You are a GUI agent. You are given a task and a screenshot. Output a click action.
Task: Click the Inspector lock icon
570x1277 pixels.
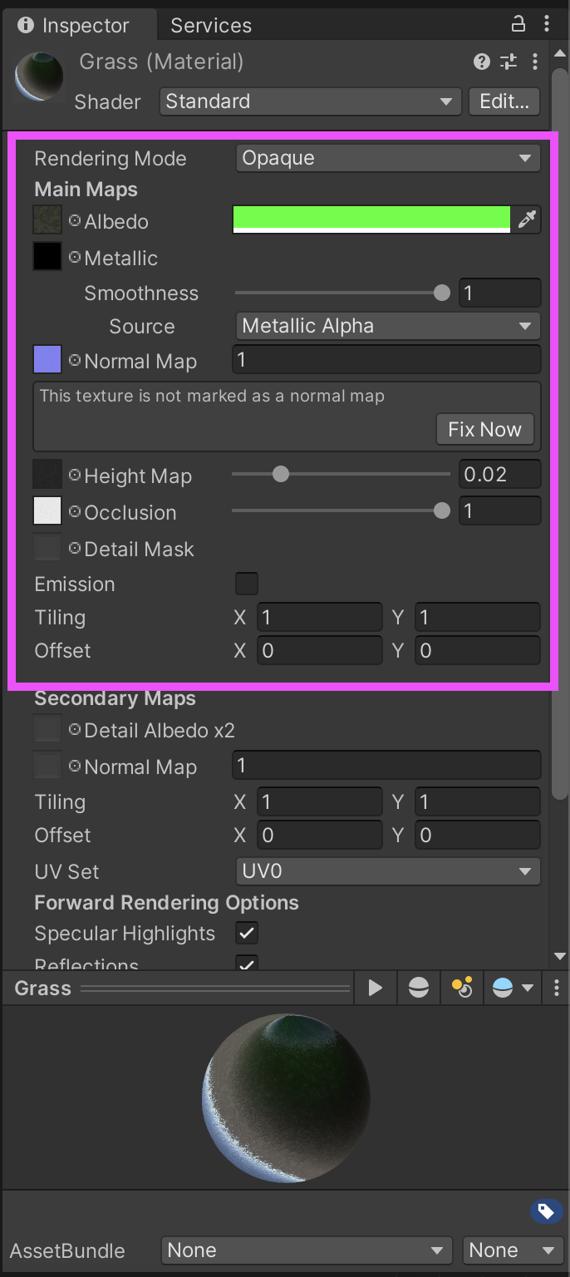click(518, 24)
